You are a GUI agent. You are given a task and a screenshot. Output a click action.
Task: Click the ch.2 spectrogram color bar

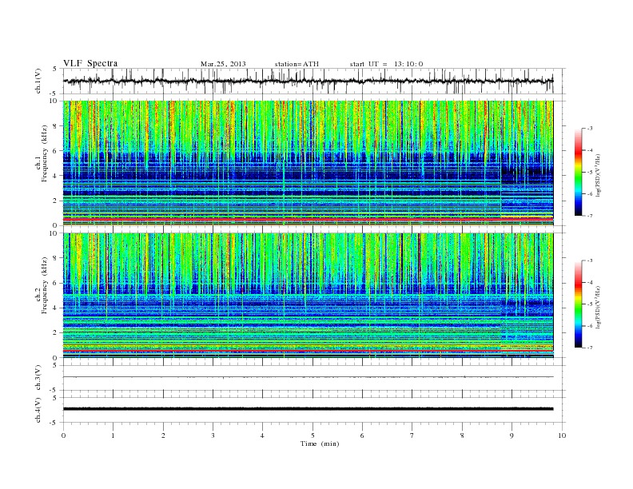tap(578, 304)
